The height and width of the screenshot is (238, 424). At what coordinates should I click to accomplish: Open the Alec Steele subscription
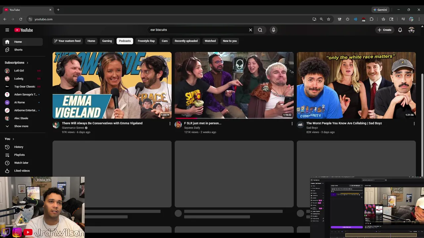coord(23,118)
